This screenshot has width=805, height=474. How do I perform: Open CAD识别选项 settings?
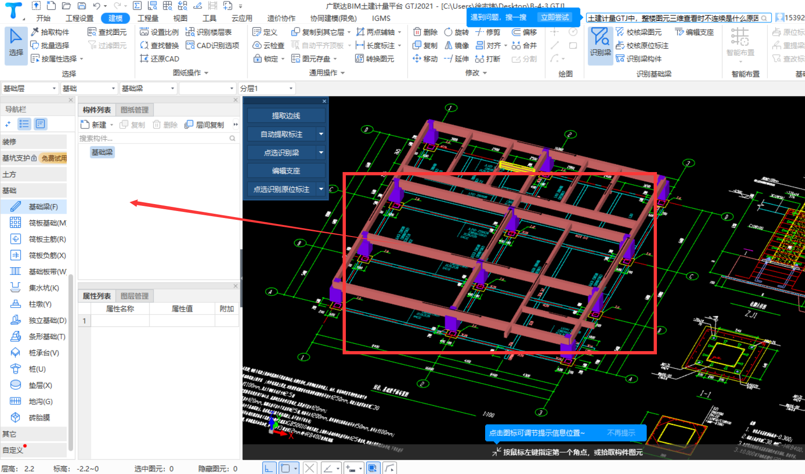[x=212, y=45]
